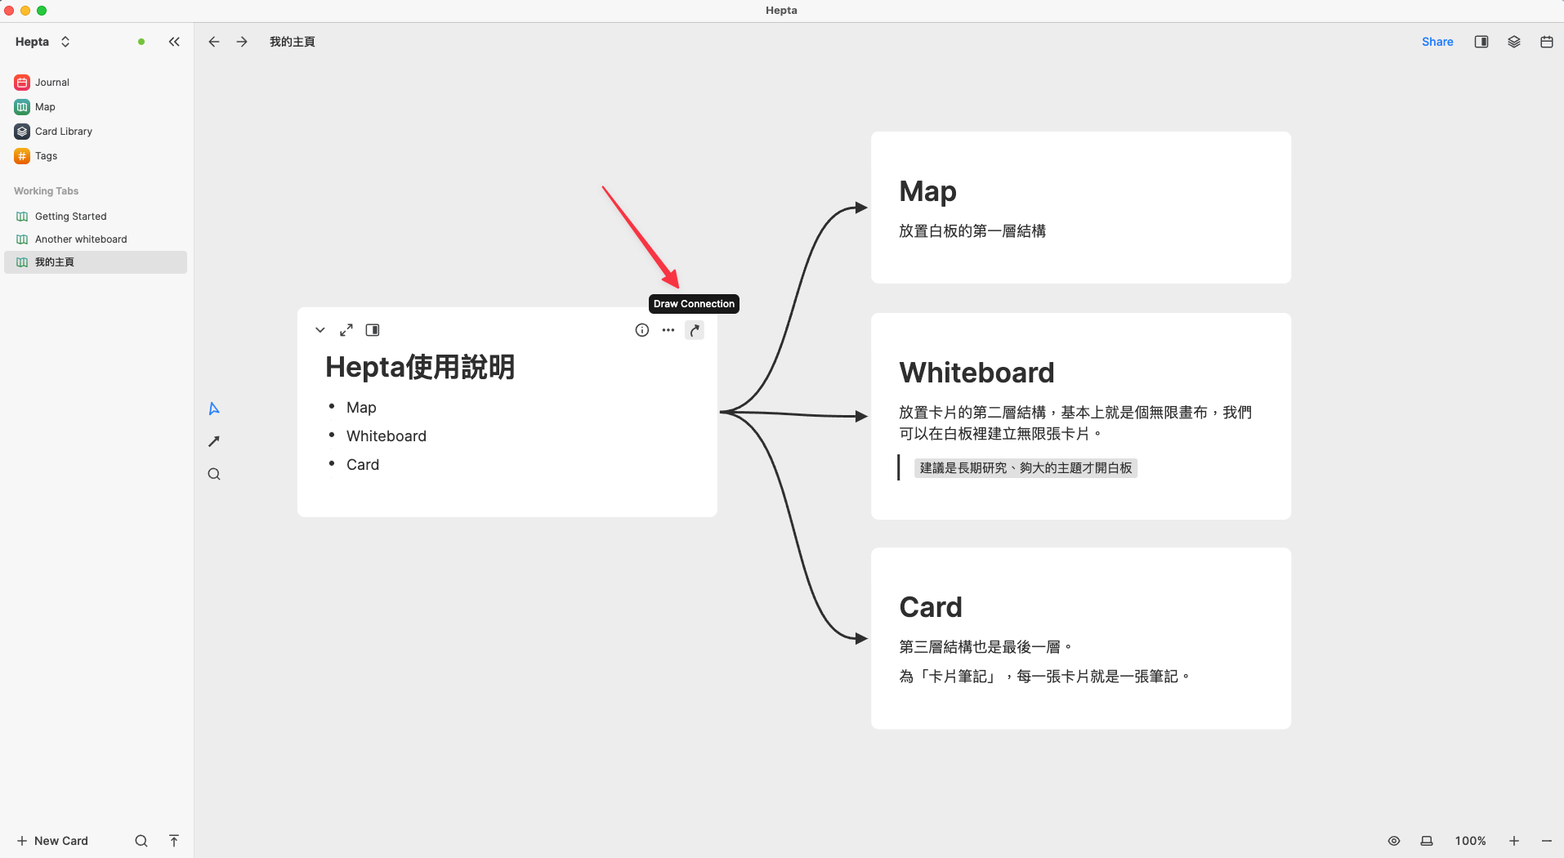
Task: Click the canvas search magnifier tool
Action: [214, 474]
